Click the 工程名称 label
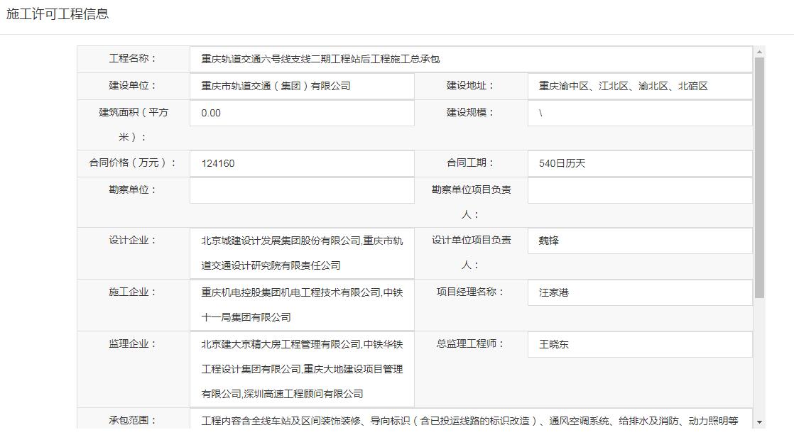 133,59
